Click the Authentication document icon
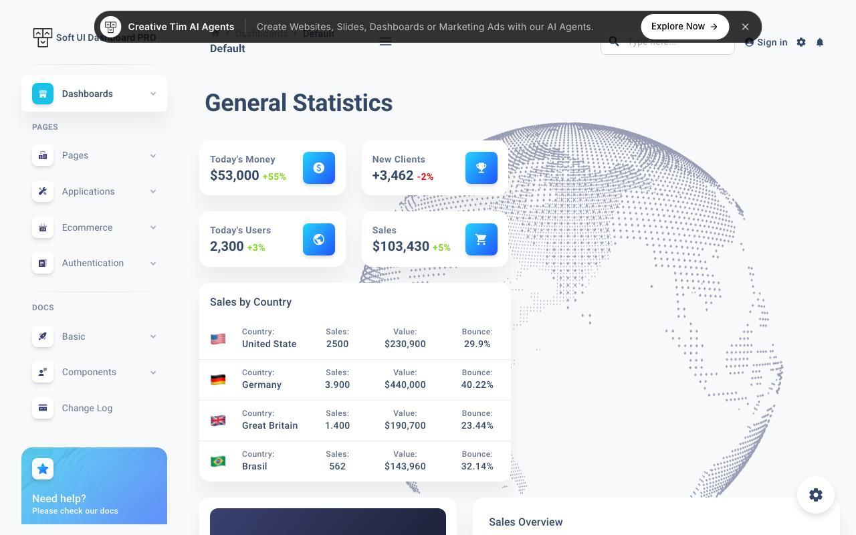The width and height of the screenshot is (856, 535). 43,263
